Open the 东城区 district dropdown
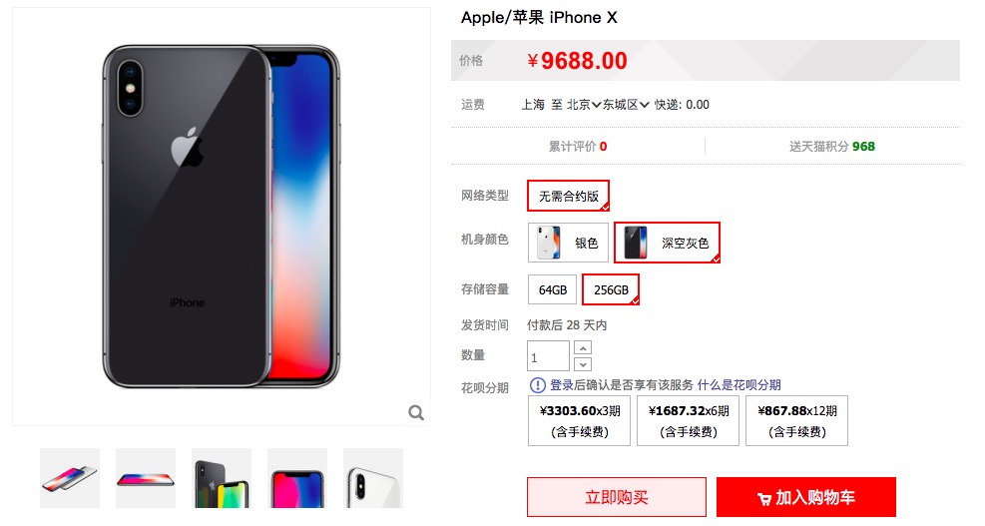This screenshot has height=526, width=985. click(626, 105)
